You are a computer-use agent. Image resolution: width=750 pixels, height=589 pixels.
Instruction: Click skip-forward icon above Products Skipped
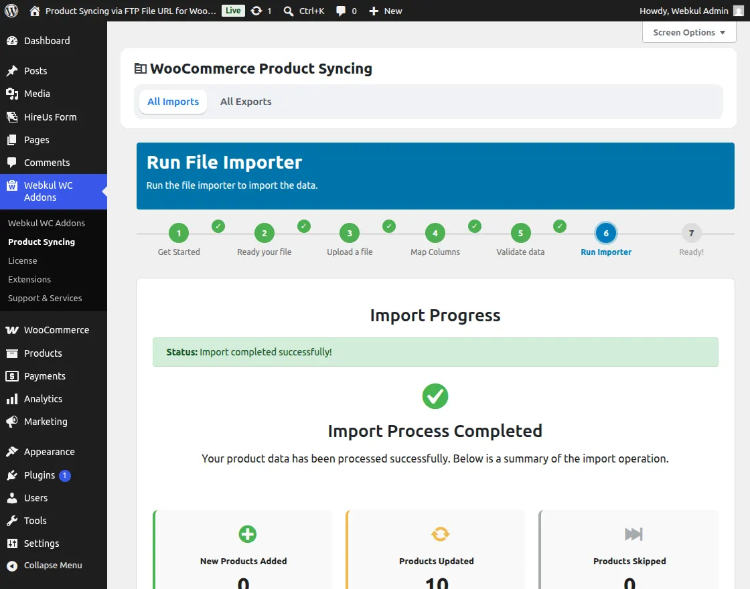(x=633, y=534)
